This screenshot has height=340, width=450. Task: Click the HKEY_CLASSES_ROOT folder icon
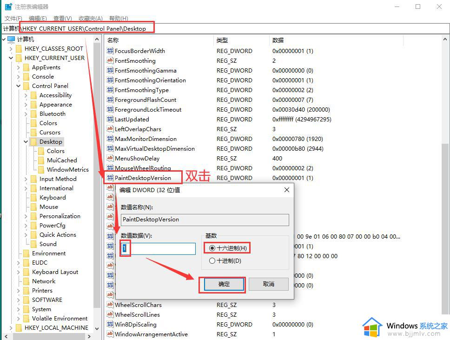pyautogui.click(x=19, y=49)
